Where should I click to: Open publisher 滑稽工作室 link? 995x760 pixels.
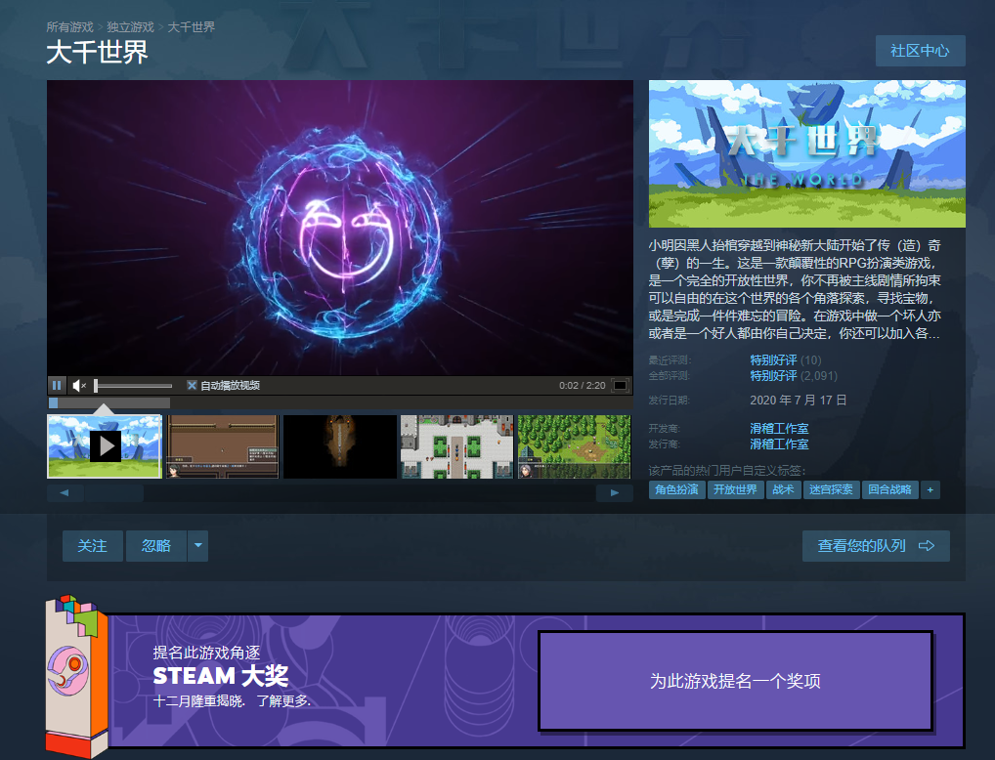[x=779, y=444]
